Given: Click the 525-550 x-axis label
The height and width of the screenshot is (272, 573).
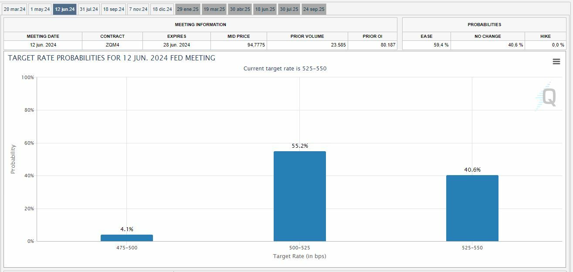Looking at the screenshot, I should (472, 248).
